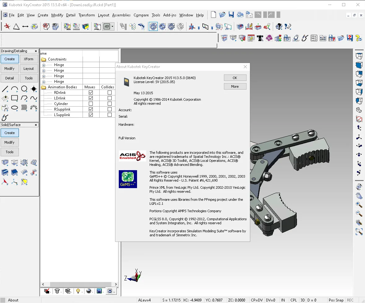The image size is (365, 303).
Task: Open the Add-ins menu
Action: 170,15
